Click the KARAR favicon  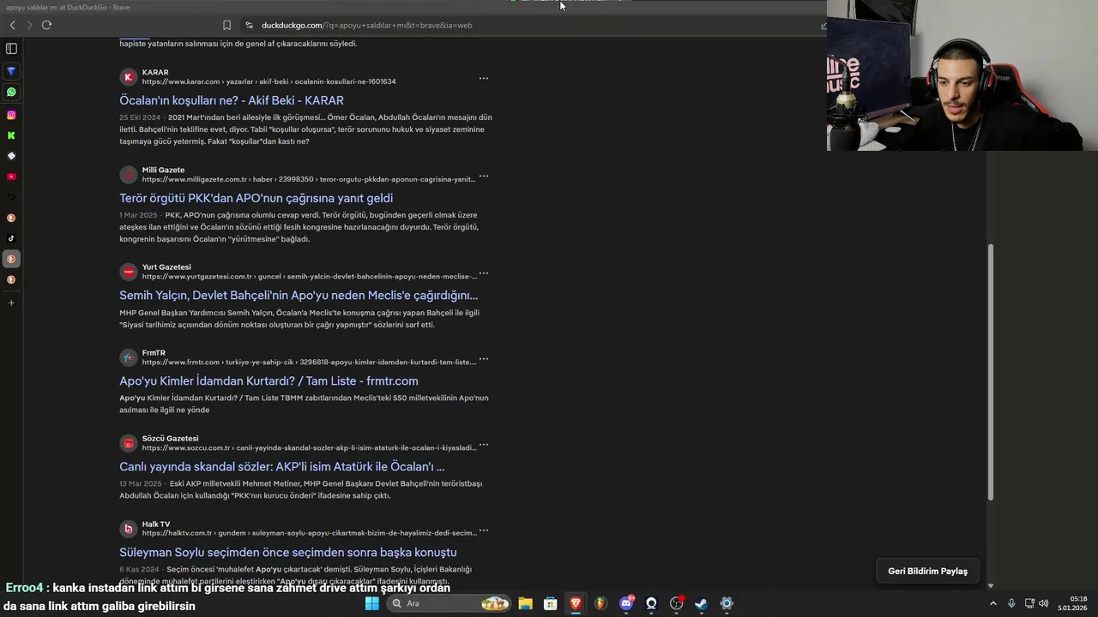(x=129, y=77)
